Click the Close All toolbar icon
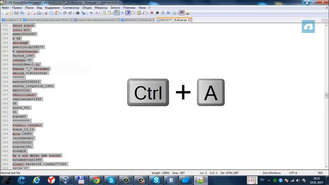Viewport: 329px width, 185px height. [34, 13]
